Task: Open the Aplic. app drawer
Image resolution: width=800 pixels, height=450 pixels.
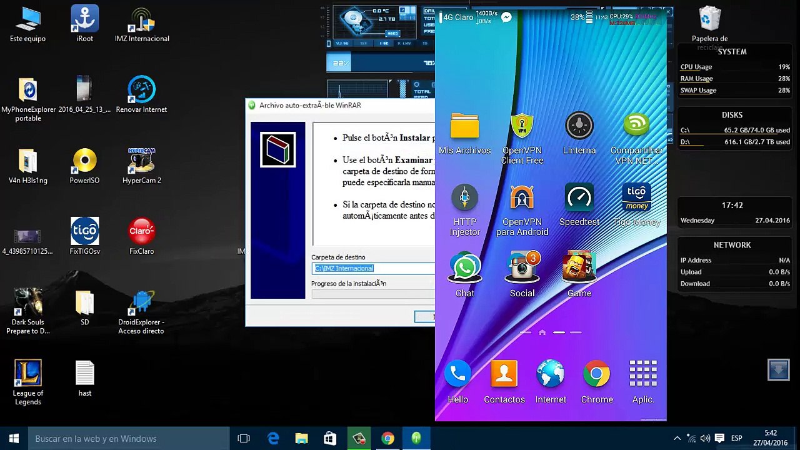Action: click(x=643, y=381)
